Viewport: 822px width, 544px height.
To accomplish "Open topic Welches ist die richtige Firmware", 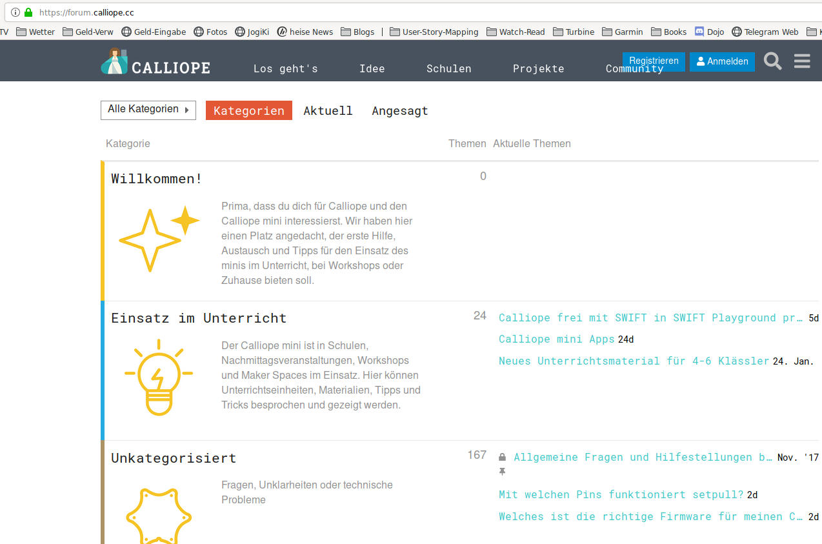I will (x=651, y=516).
